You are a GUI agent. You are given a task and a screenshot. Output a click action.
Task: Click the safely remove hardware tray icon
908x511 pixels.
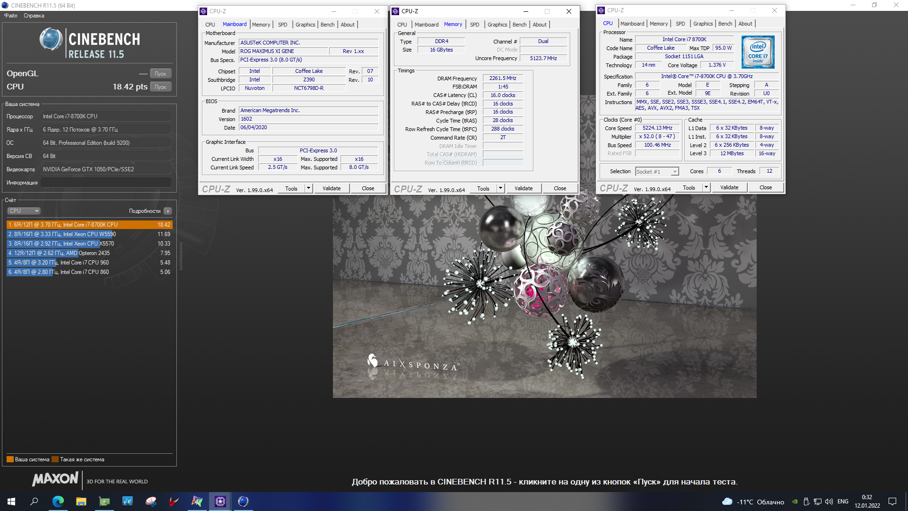[x=806, y=502]
